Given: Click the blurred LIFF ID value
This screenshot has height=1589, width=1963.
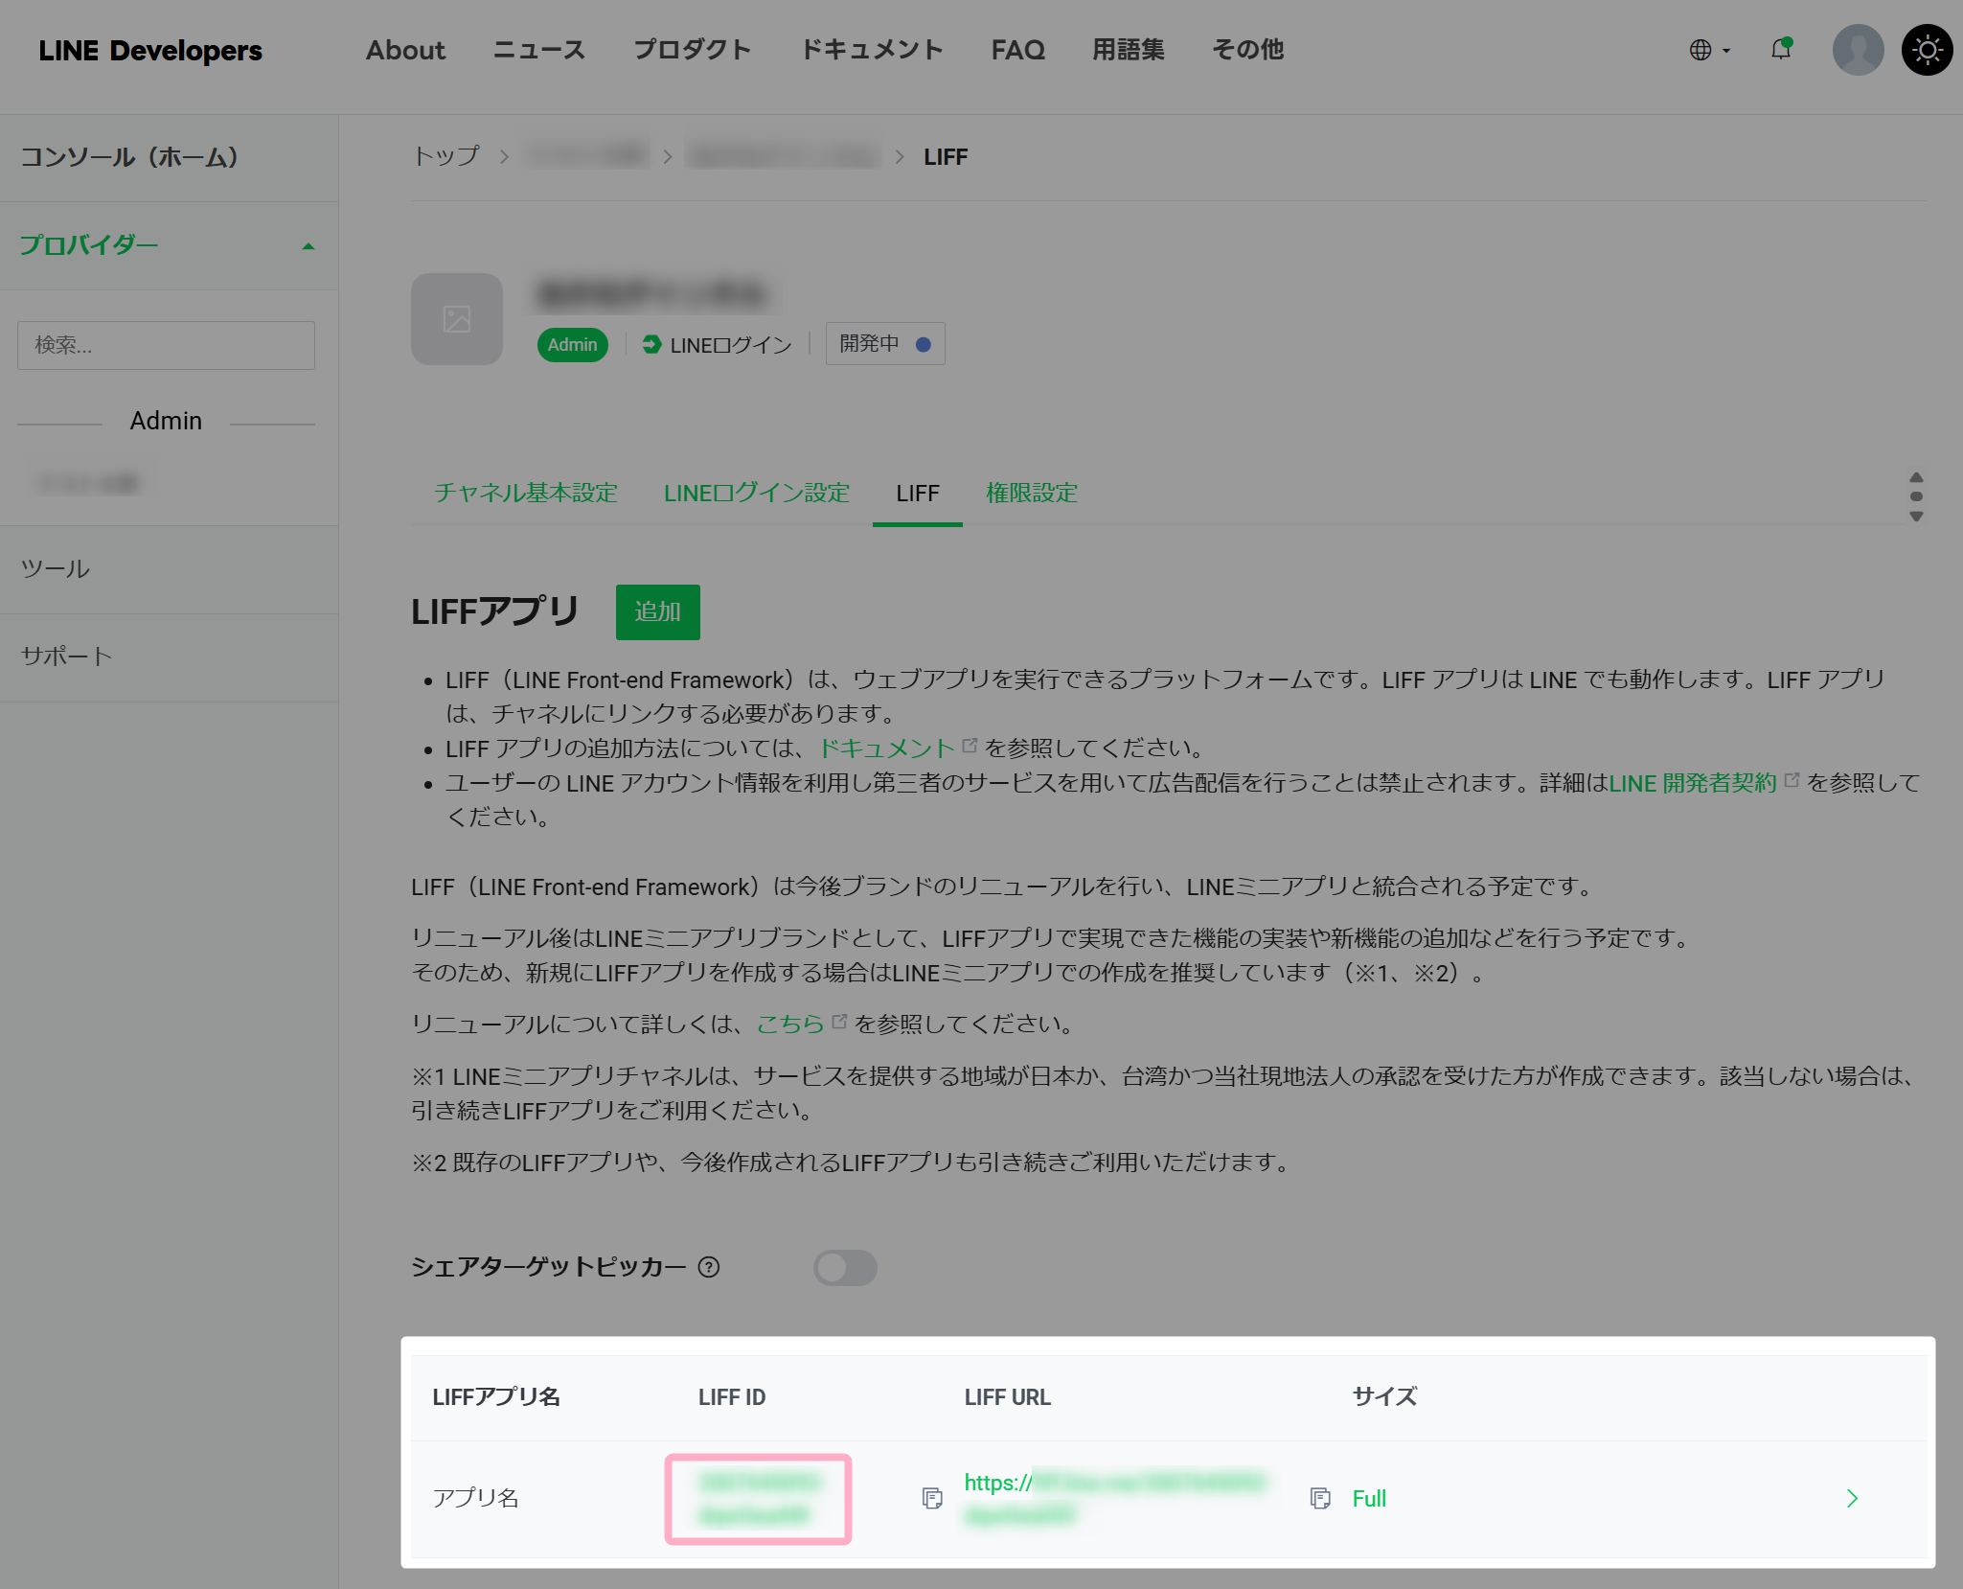Looking at the screenshot, I should [760, 1499].
